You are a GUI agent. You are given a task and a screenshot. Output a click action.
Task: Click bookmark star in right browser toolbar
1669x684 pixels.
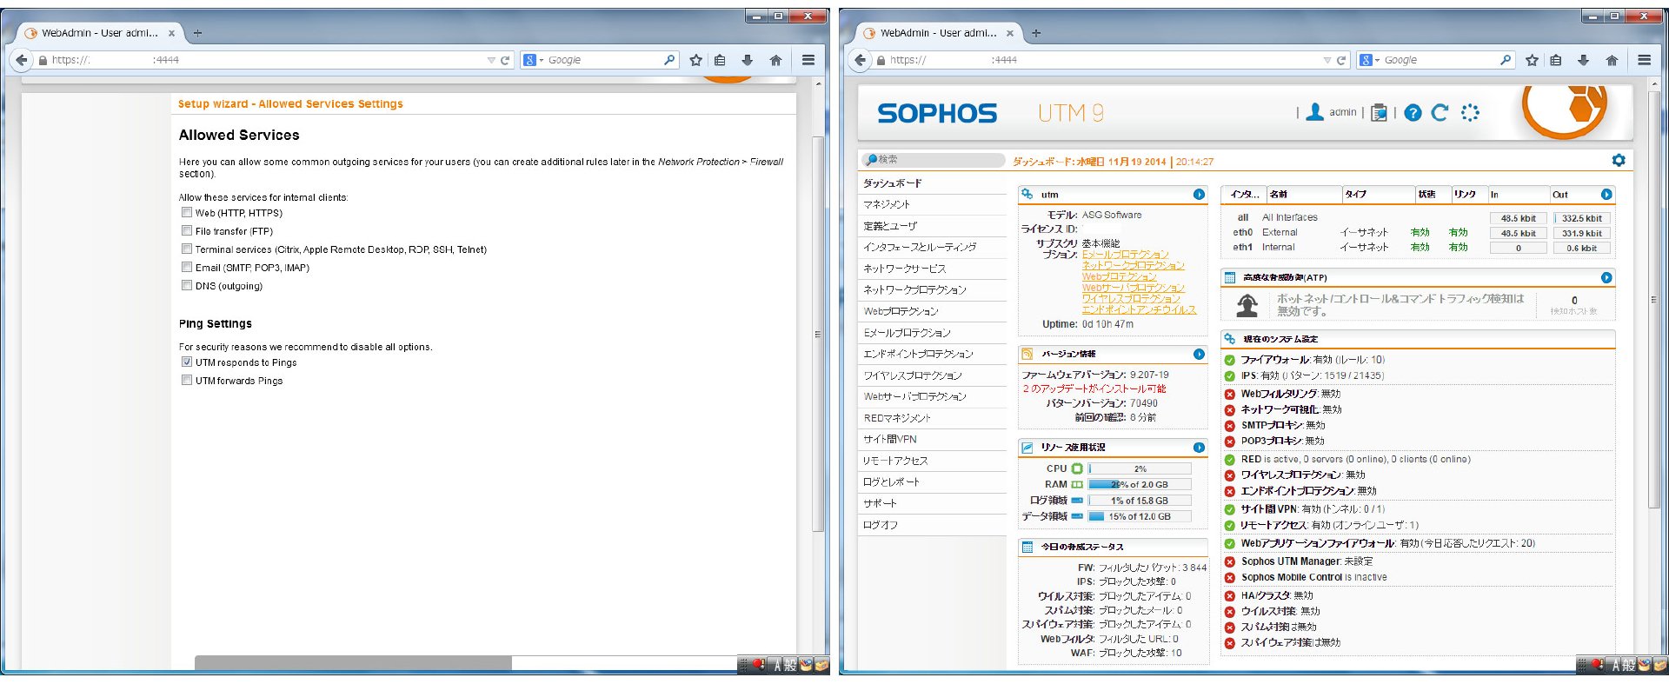pyautogui.click(x=1532, y=60)
